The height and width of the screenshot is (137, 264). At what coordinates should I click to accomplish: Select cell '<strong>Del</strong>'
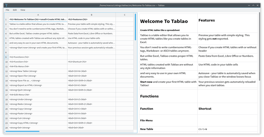pos(38,128)
